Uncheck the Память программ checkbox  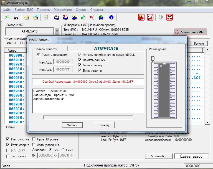[x=39, y=55]
